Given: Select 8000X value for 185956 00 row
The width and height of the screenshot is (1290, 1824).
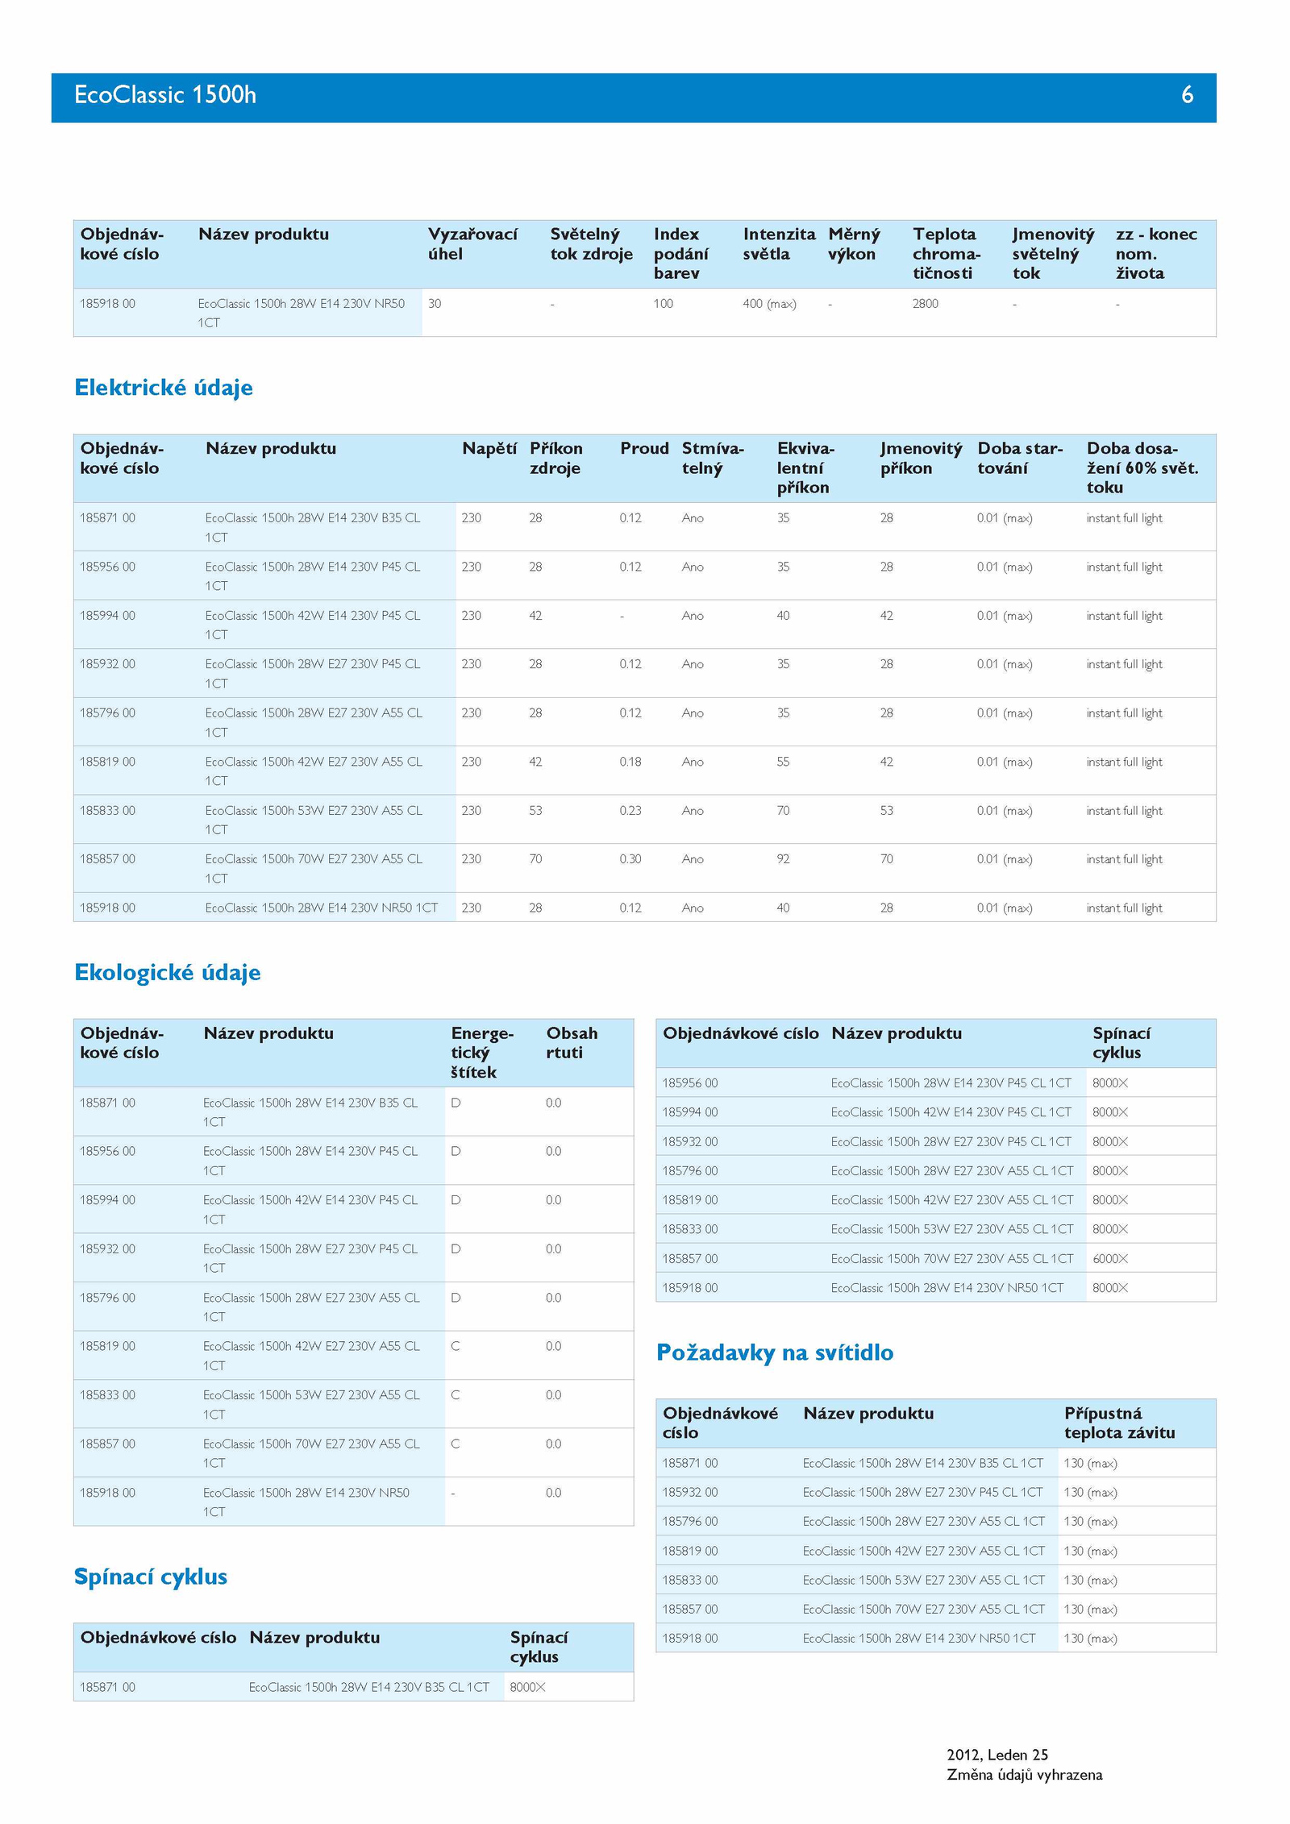Looking at the screenshot, I should click(x=1110, y=1083).
